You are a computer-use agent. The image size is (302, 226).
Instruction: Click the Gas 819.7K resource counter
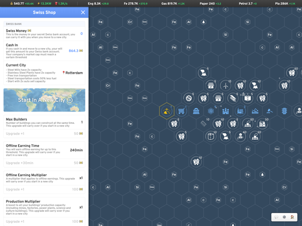click(x=173, y=3)
